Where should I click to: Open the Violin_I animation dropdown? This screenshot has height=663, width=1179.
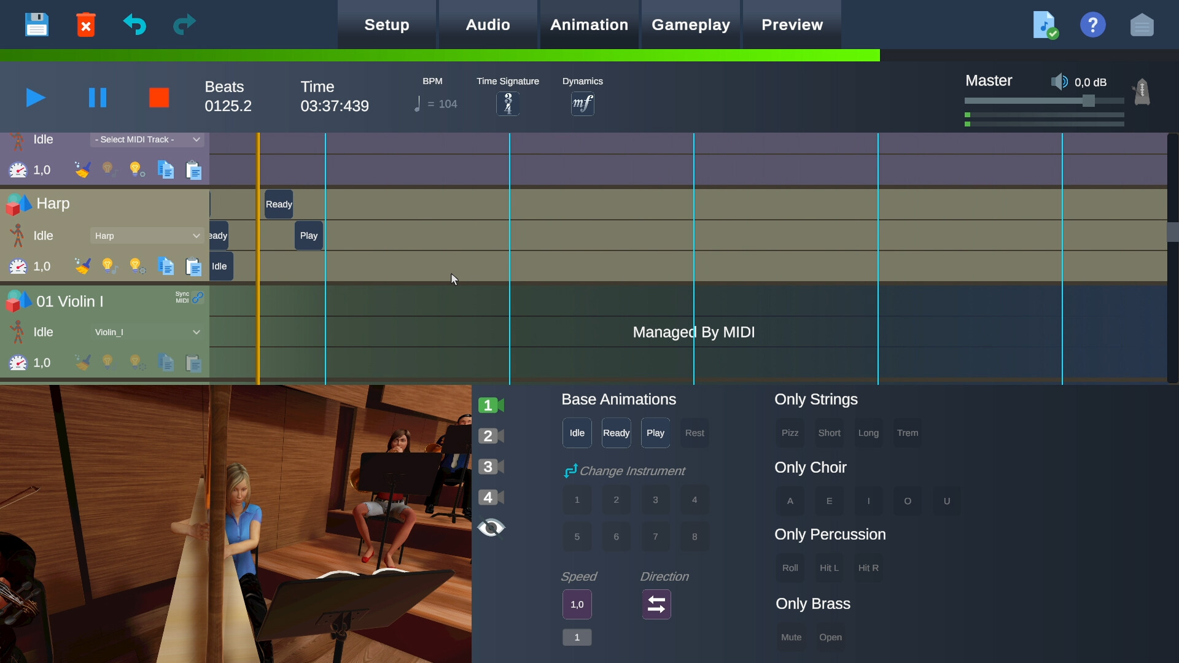(x=146, y=331)
